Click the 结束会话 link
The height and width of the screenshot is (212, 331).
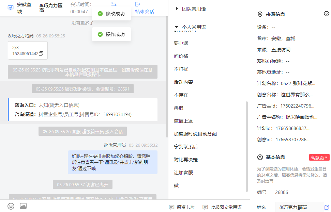tap(145, 12)
